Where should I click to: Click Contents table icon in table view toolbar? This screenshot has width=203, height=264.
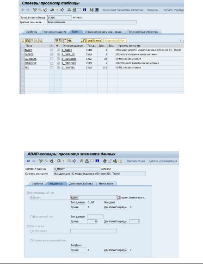click(97, 10)
